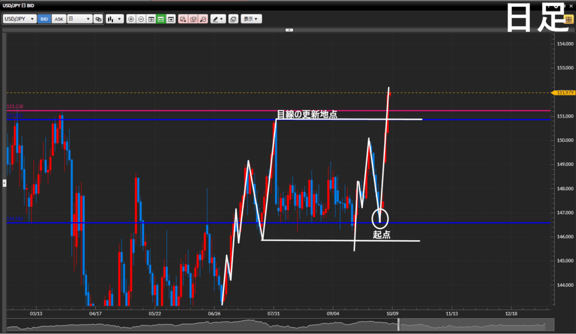Click the zoom out magnifier icon

coord(141,19)
